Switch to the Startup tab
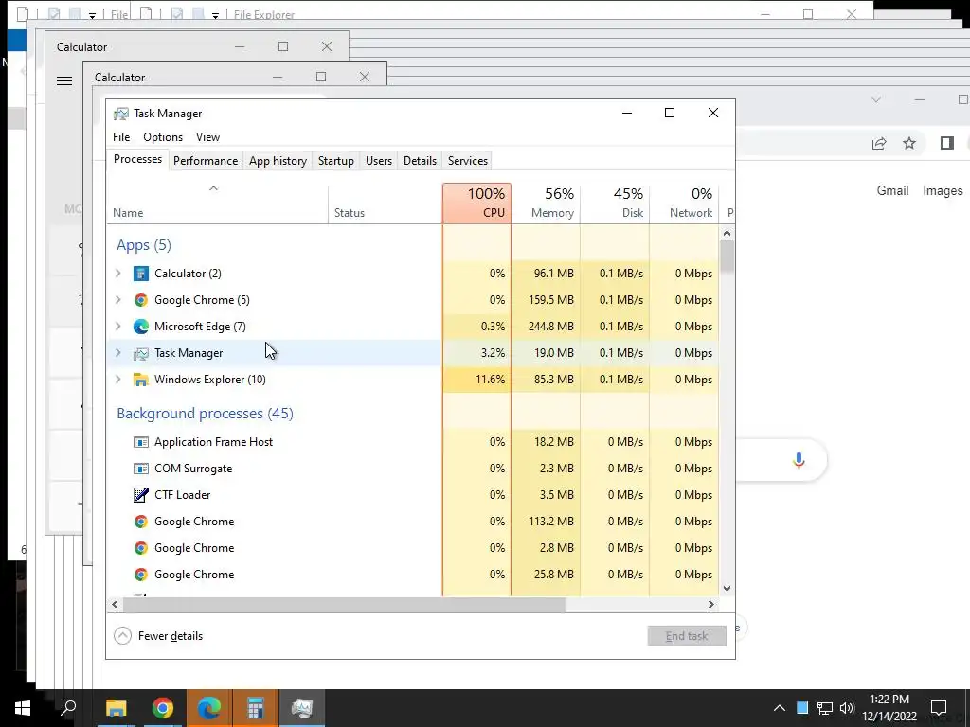 tap(336, 161)
